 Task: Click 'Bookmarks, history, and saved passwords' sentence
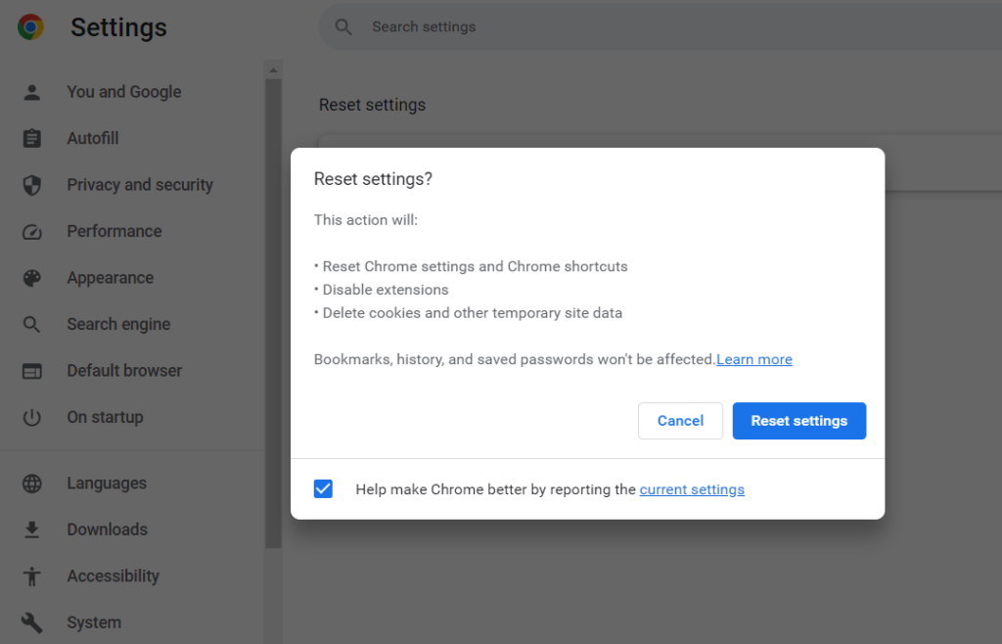[515, 360]
